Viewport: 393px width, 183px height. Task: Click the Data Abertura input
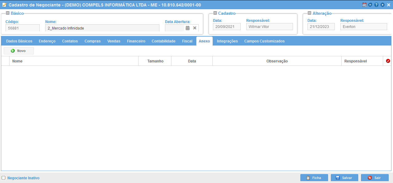pos(174,28)
